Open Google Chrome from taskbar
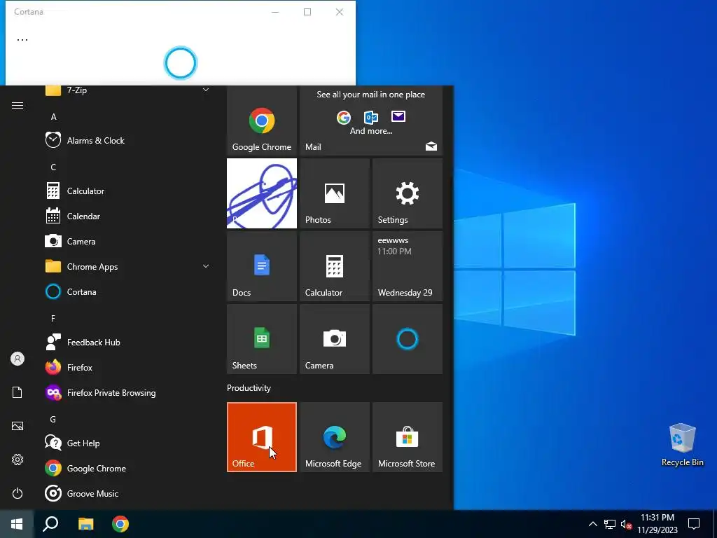717x538 pixels. coord(120,524)
